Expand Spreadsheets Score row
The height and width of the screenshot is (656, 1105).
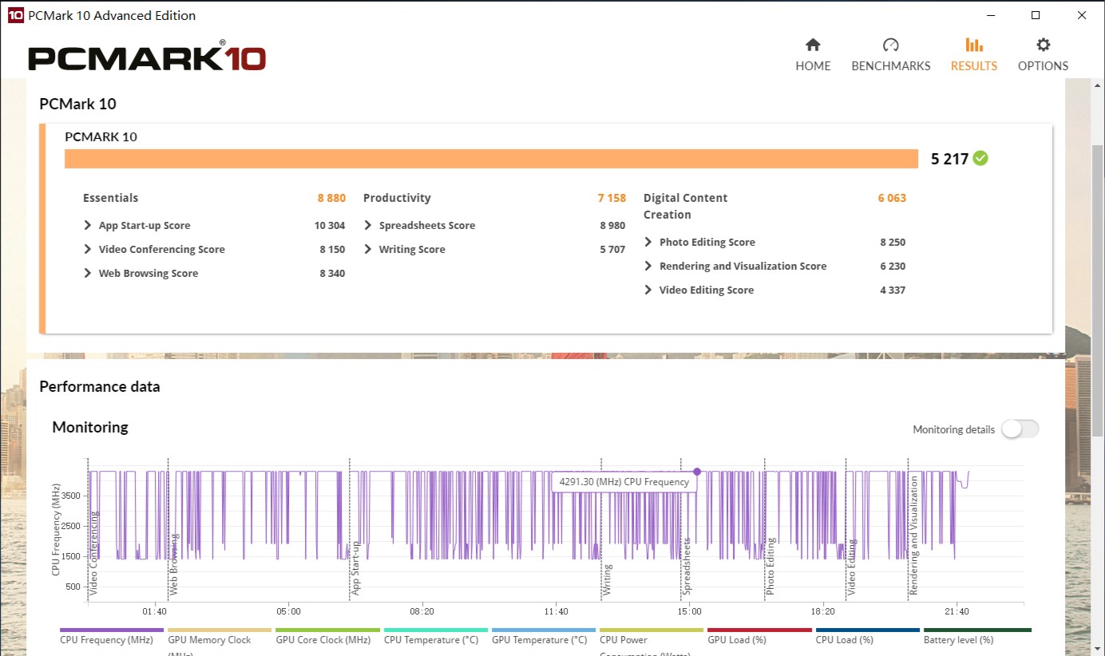pyautogui.click(x=368, y=226)
